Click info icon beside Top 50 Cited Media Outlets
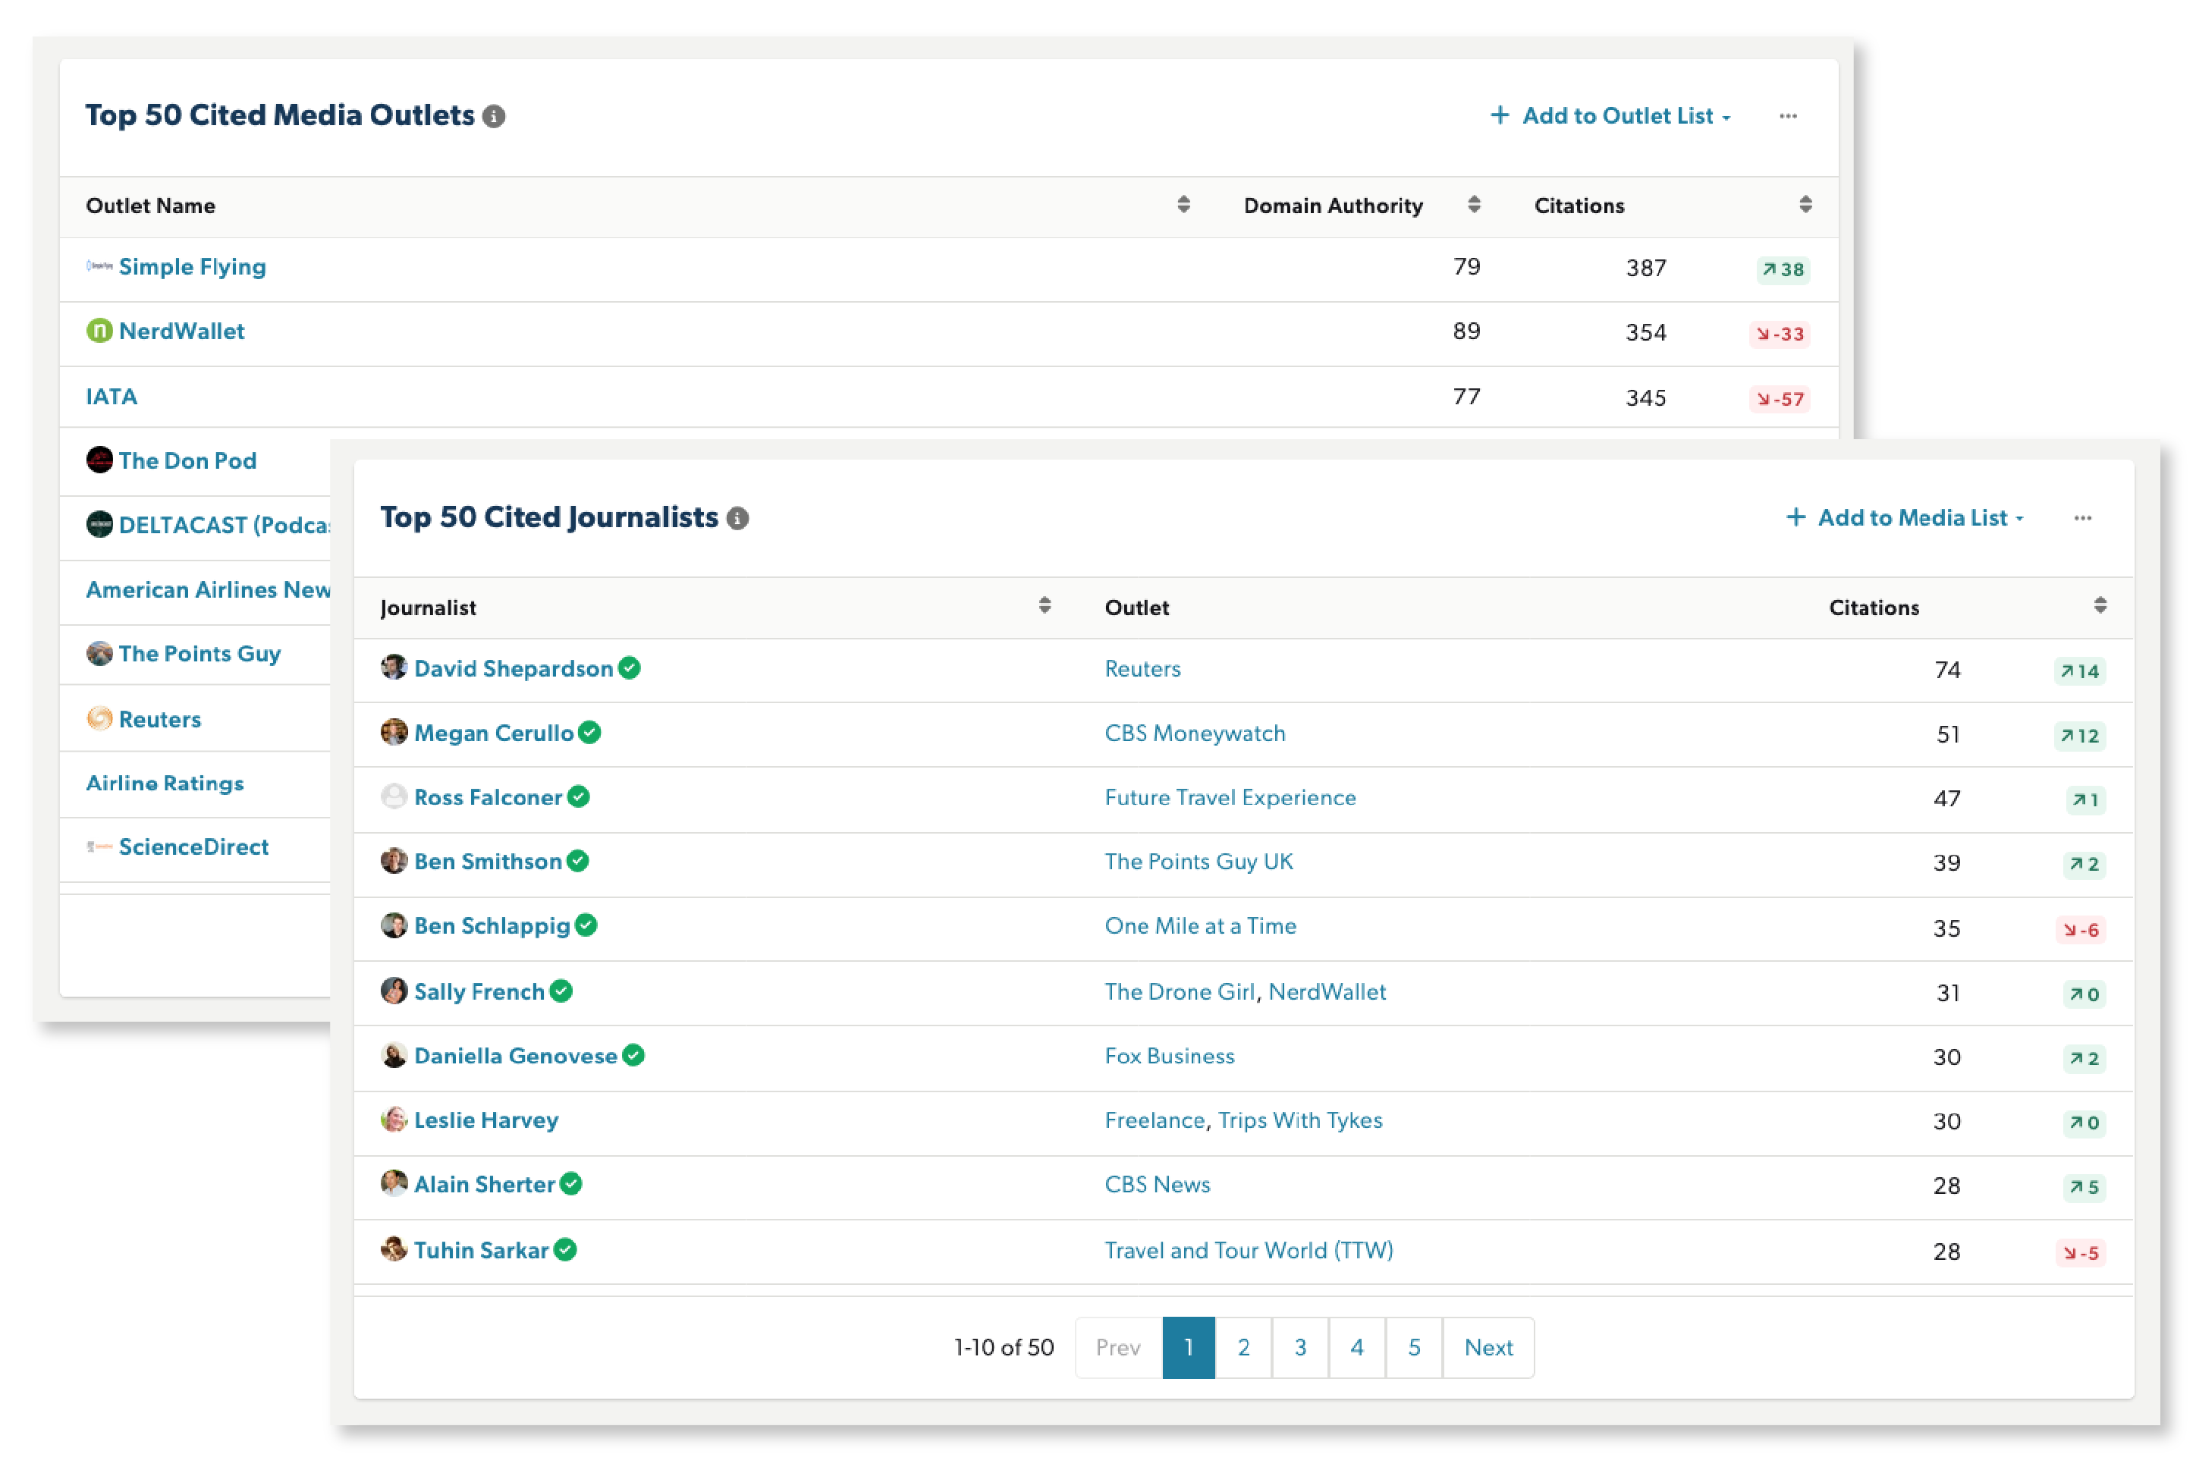The height and width of the screenshot is (1473, 2196). 494,117
